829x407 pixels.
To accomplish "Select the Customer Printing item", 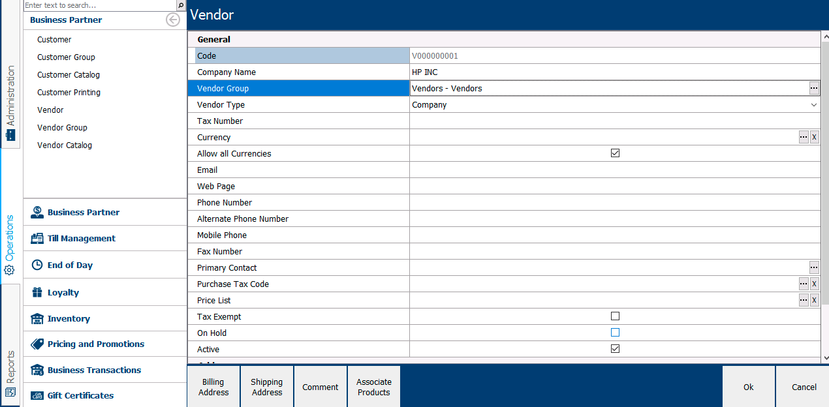I will tap(69, 93).
